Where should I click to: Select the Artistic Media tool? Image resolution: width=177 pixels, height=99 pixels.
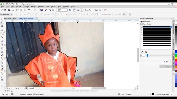[2, 37]
